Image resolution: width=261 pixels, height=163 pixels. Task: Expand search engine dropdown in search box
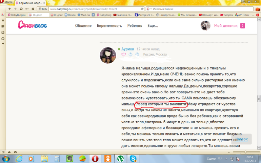(149, 9)
